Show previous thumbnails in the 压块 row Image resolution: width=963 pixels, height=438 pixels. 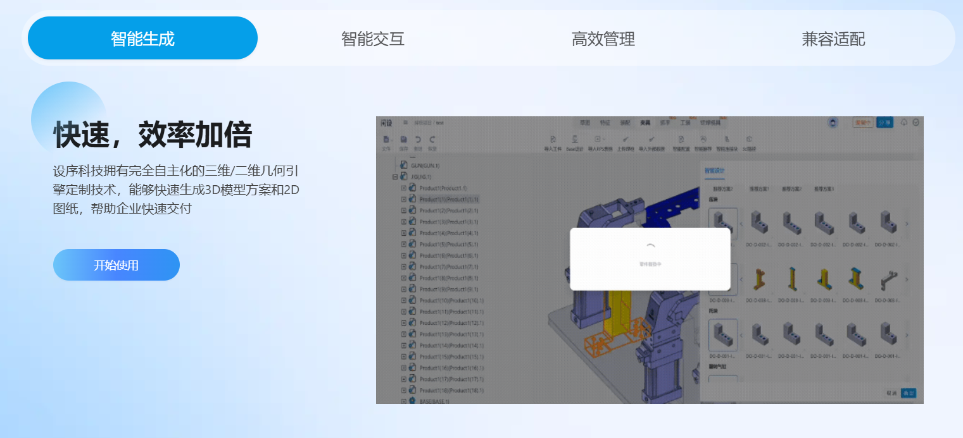pyautogui.click(x=742, y=224)
